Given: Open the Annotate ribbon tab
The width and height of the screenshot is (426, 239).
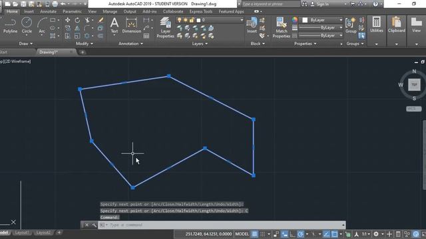Looking at the screenshot, I should pos(48,12).
